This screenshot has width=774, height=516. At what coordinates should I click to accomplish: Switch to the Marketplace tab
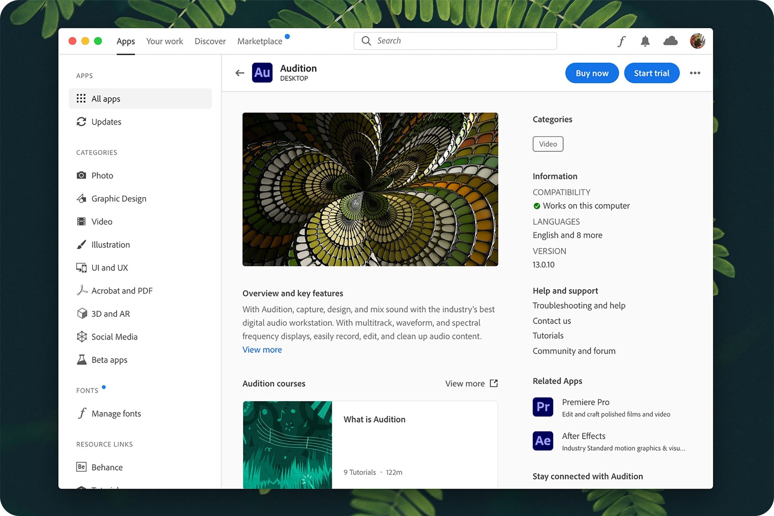[x=260, y=41]
